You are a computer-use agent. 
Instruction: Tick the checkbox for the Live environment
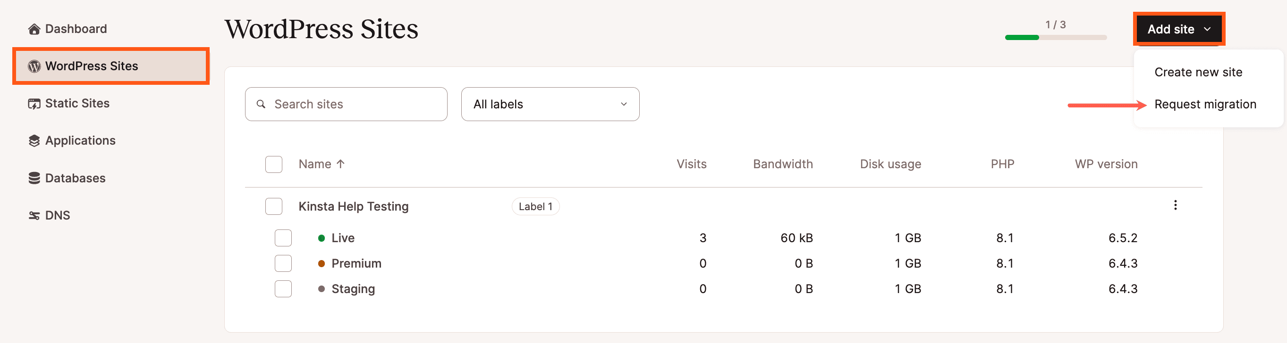click(x=283, y=238)
